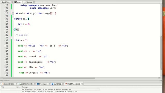Click line number 34 in the margin
This screenshot has height=93, width=165.
[x=7, y=29]
